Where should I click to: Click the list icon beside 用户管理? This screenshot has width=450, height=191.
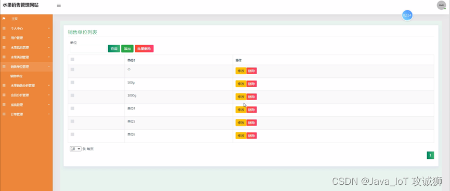pos(4,38)
